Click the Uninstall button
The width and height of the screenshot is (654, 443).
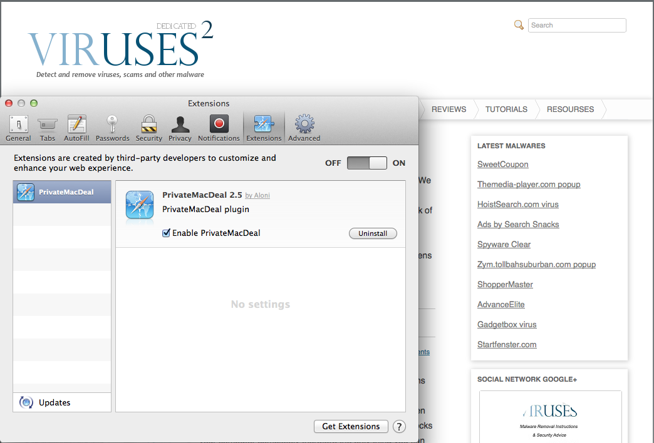373,233
